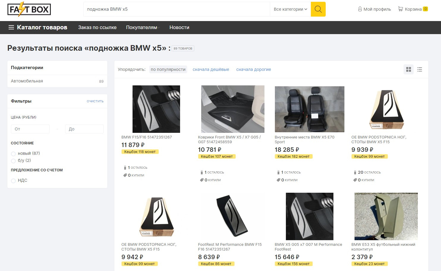The width and height of the screenshot is (441, 271).
Task: Select the 'новый (87)' condition filter
Action: pyautogui.click(x=13, y=154)
